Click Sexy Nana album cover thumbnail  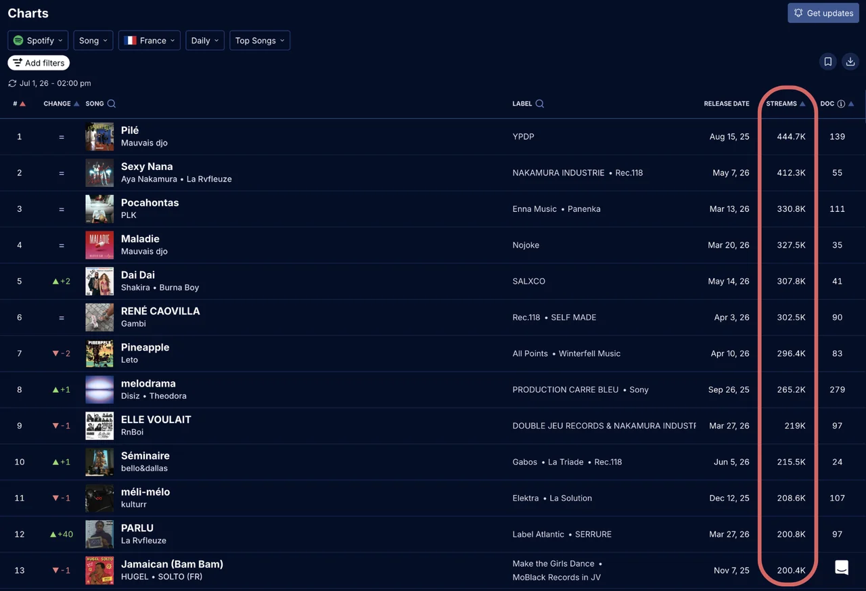99,173
